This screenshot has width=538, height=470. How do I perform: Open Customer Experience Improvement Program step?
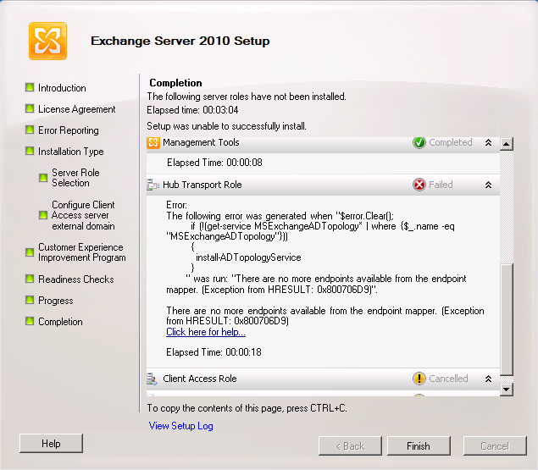click(82, 252)
